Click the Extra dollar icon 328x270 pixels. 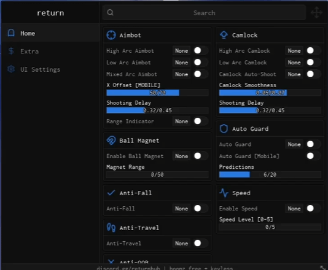tap(11, 51)
